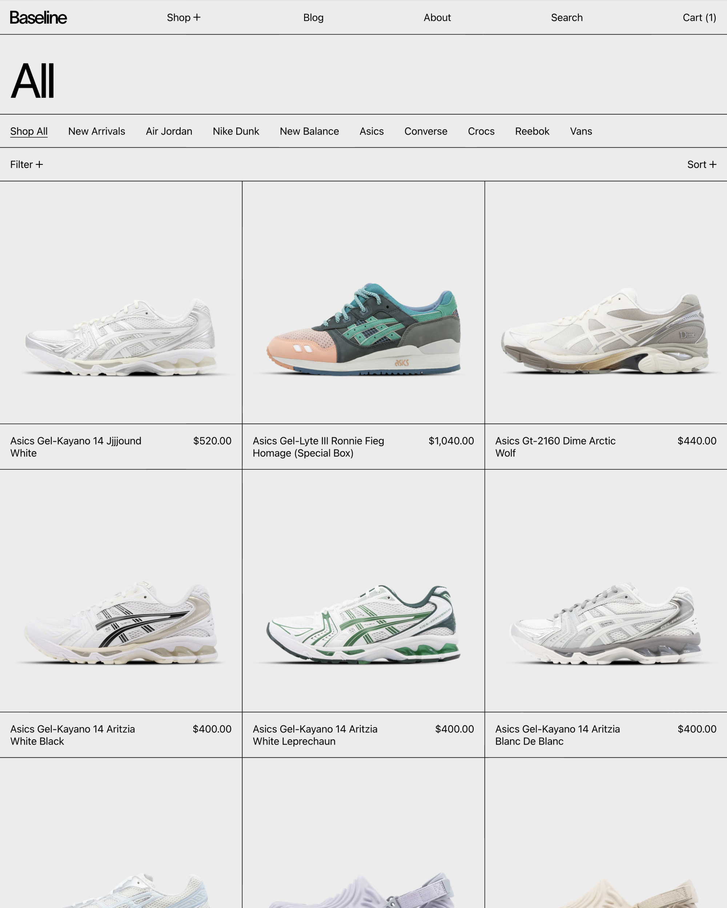Open the Vans category
The height and width of the screenshot is (908, 727).
coord(581,131)
